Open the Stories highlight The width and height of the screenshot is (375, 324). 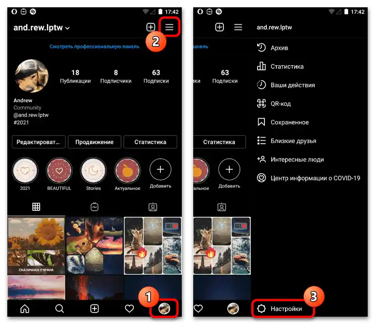93,174
